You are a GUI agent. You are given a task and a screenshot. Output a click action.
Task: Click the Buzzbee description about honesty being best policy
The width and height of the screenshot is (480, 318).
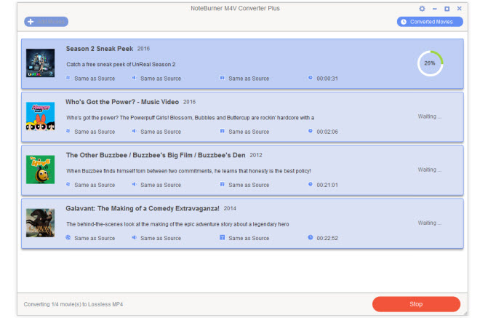(188, 171)
